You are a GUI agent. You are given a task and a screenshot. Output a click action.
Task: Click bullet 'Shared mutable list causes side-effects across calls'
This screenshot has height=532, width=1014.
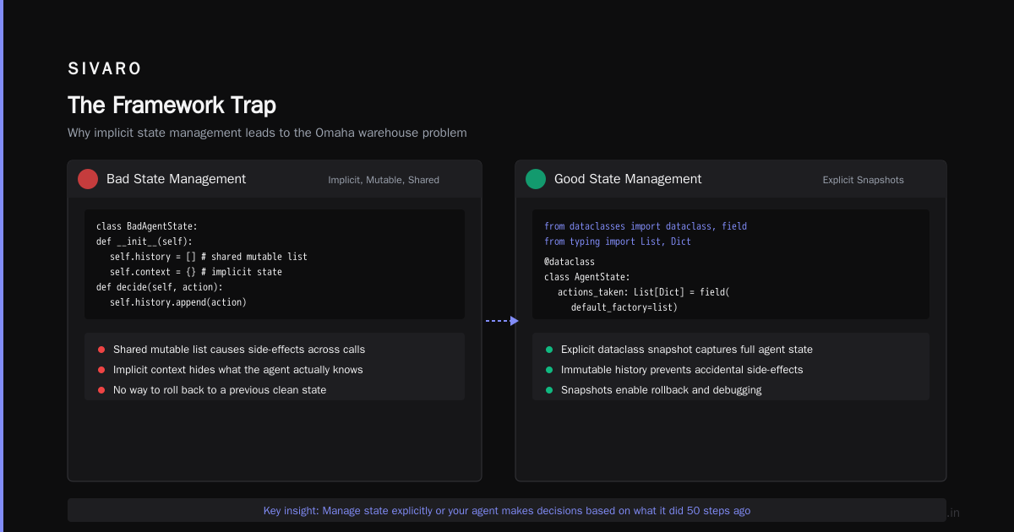click(239, 350)
